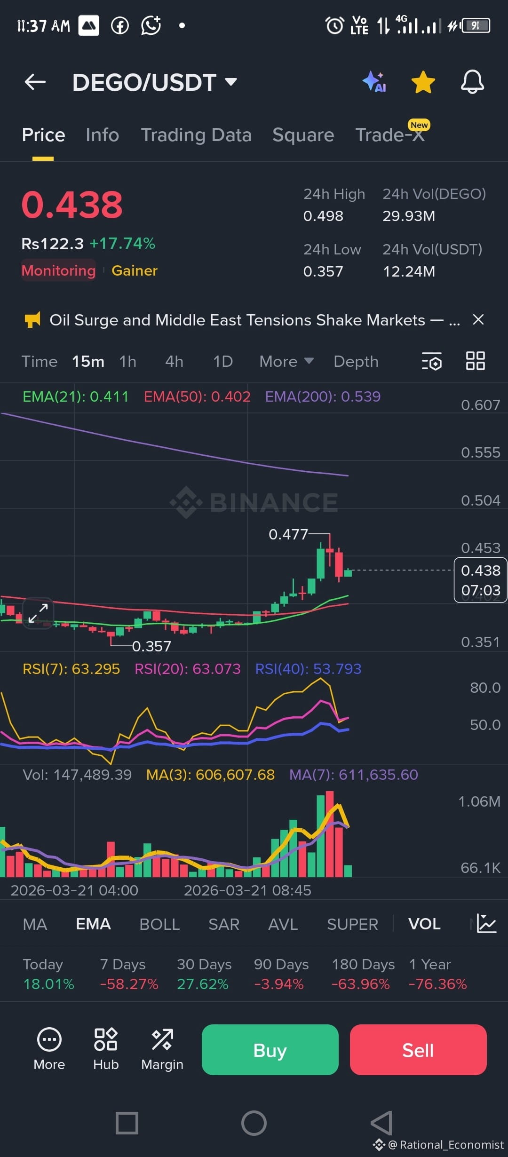Tap the Today 18.01% change
Image resolution: width=508 pixels, height=1157 pixels.
48,974
